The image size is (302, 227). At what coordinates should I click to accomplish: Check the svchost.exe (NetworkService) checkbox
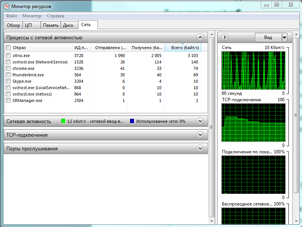tap(8, 62)
